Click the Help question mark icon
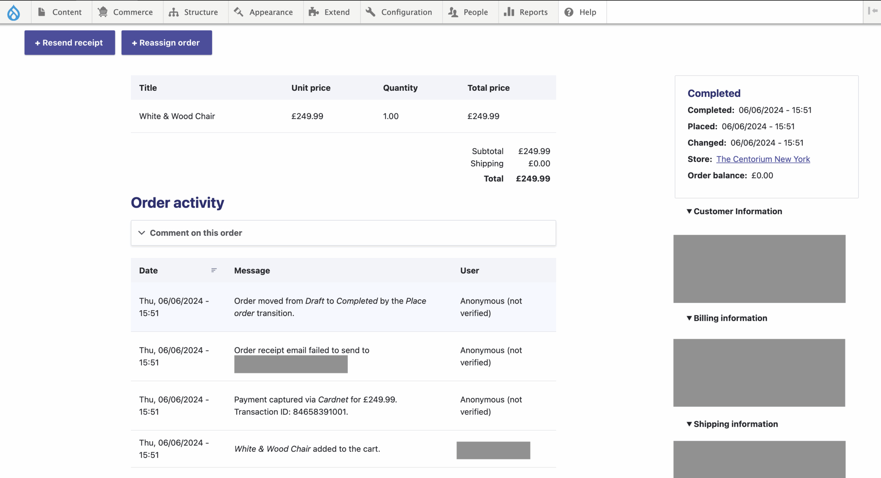This screenshot has height=478, width=881. click(569, 12)
